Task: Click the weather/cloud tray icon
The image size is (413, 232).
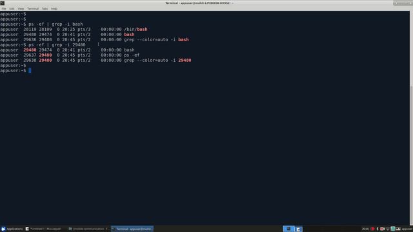Action: pyautogui.click(x=398, y=229)
